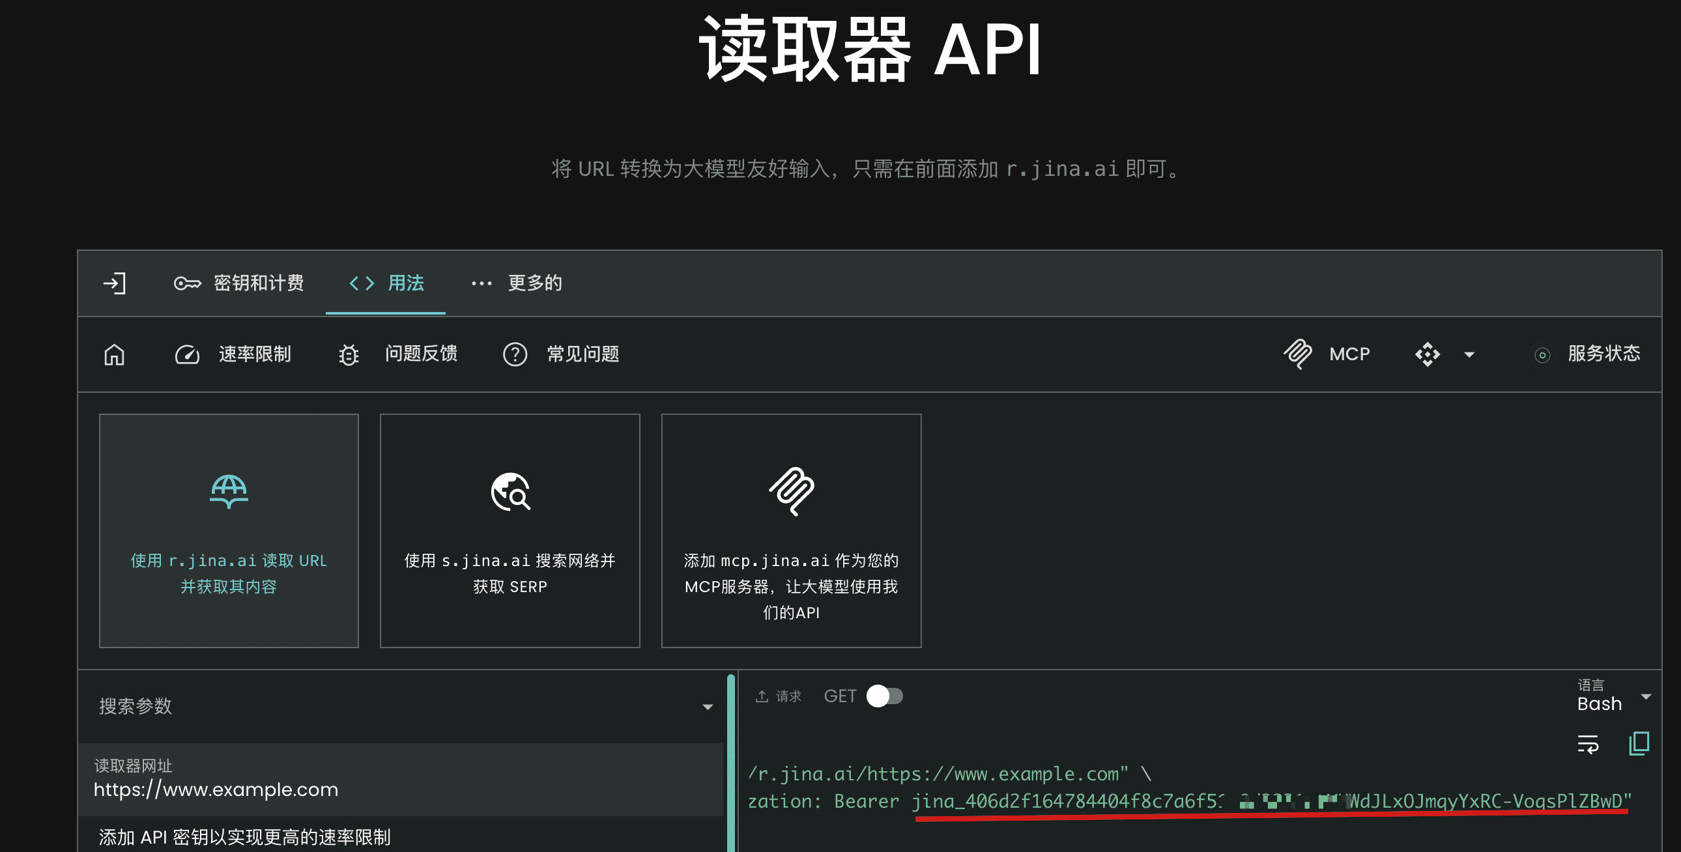Toggle line wrapping in the code panel
Image resolution: width=1681 pixels, height=852 pixels.
point(1588,744)
